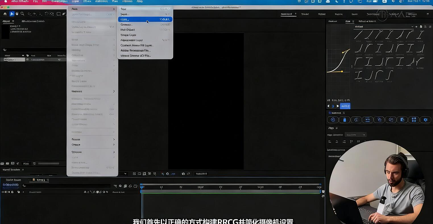Click the new folder icon in Project panel
This screenshot has width=433, height=224.
point(8,163)
